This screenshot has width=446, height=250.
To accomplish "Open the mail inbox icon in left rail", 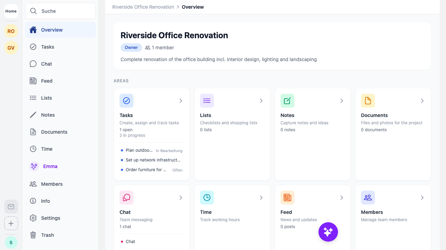I will point(11,207).
